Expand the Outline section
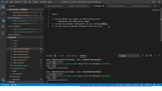The image size is (162, 91). [25, 82]
